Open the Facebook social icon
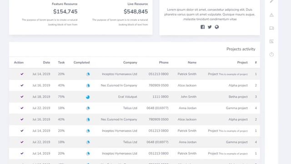 tap(202, 27)
